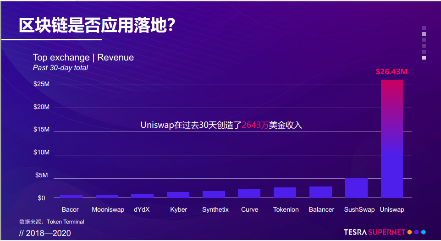The width and height of the screenshot is (441, 241).
Task: Click the Synthetix axis label
Action: 215,209
